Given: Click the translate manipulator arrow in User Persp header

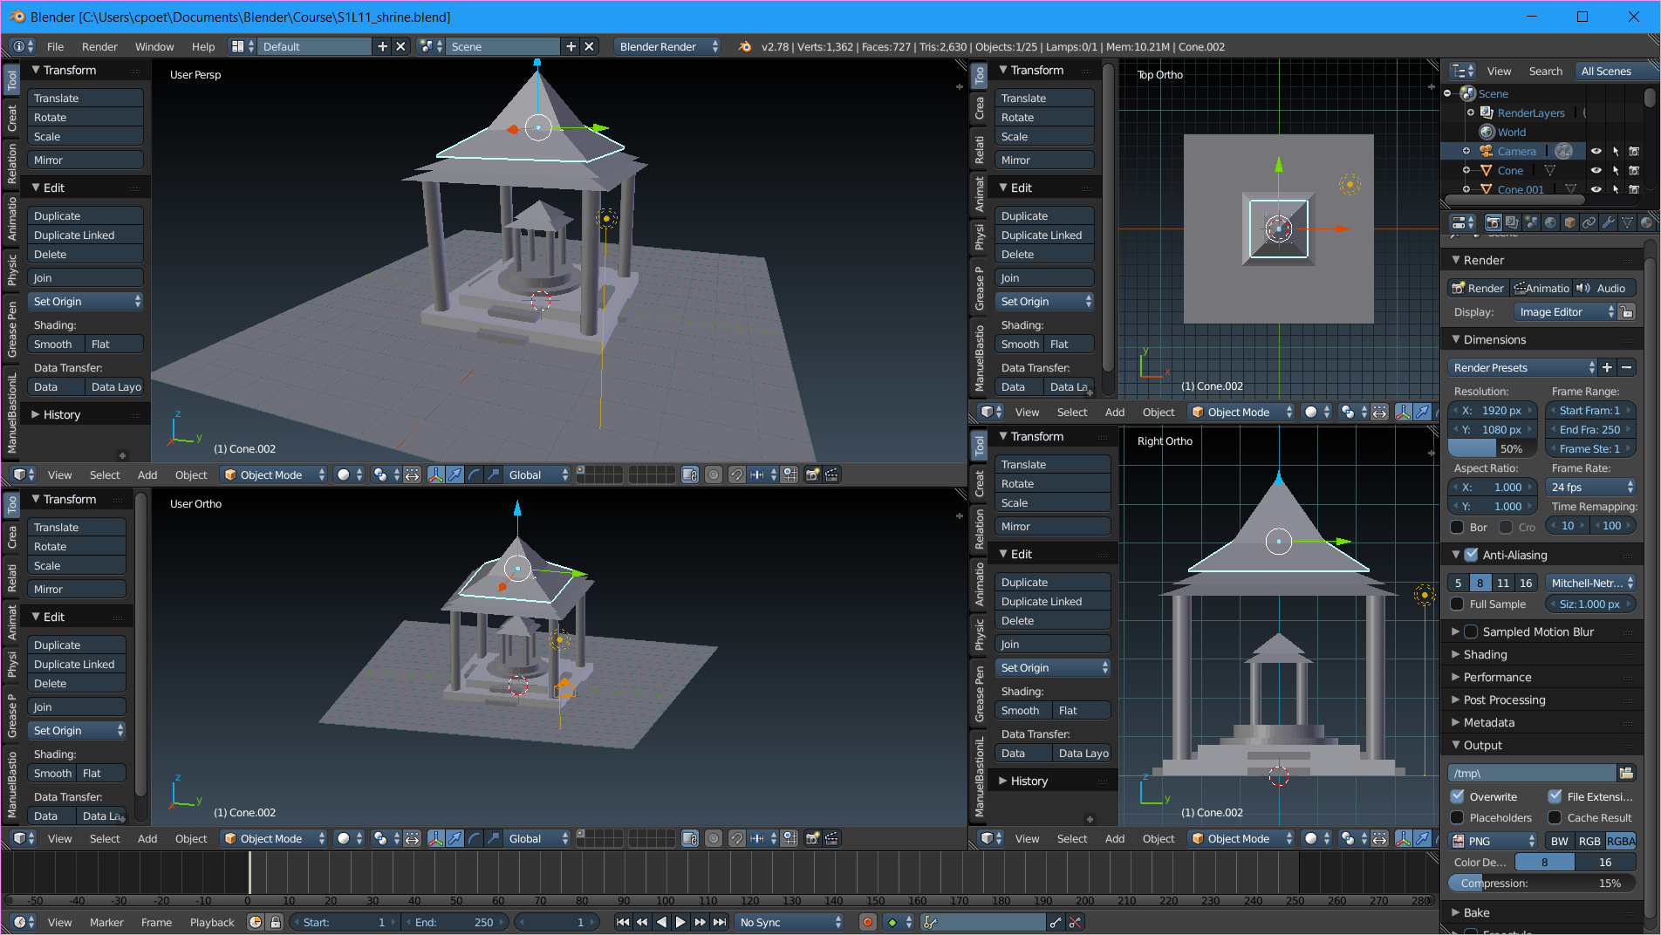Looking at the screenshot, I should (455, 474).
